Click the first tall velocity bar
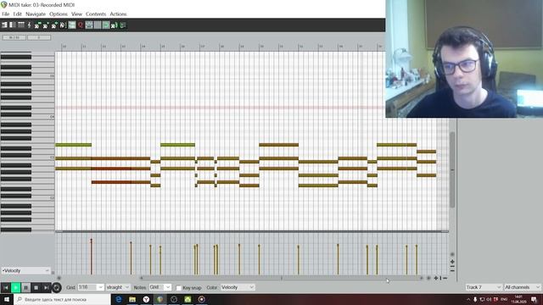Viewport: 543px width, 305px height. tap(92, 257)
